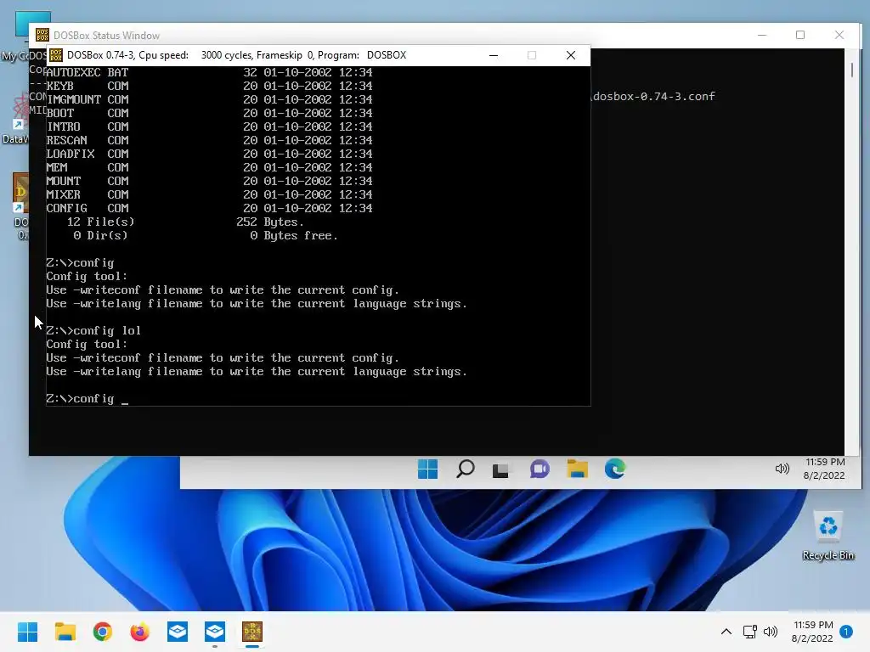Click the speaker icon in the inner taskbar
Image resolution: width=870 pixels, height=652 pixels.
click(782, 469)
